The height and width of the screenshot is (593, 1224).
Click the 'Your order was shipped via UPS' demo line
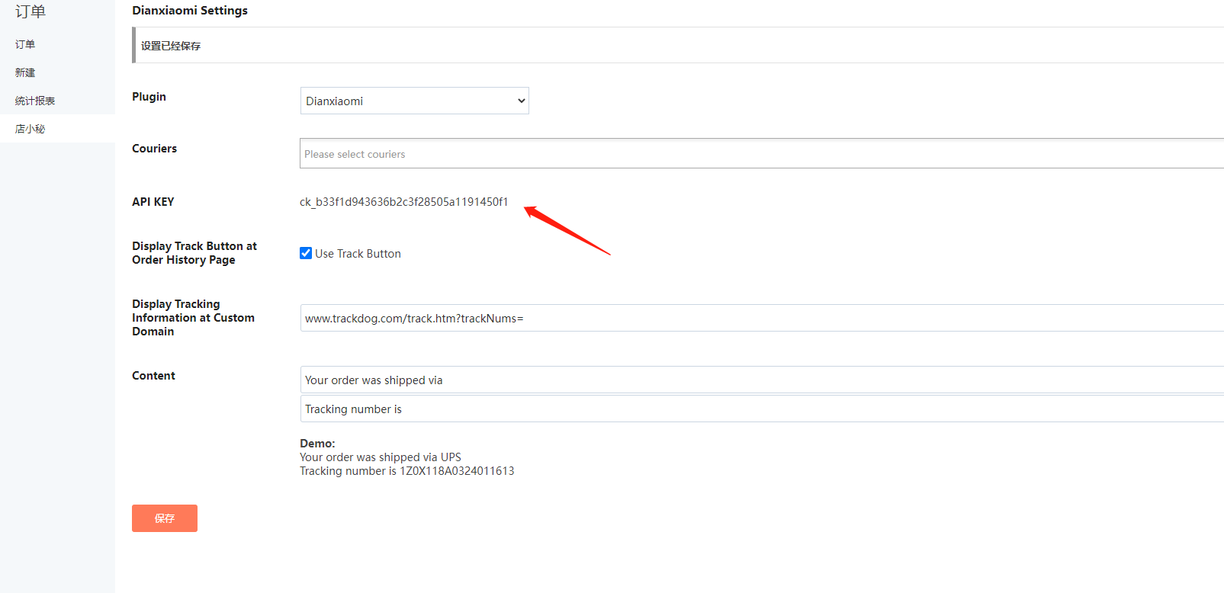click(381, 457)
